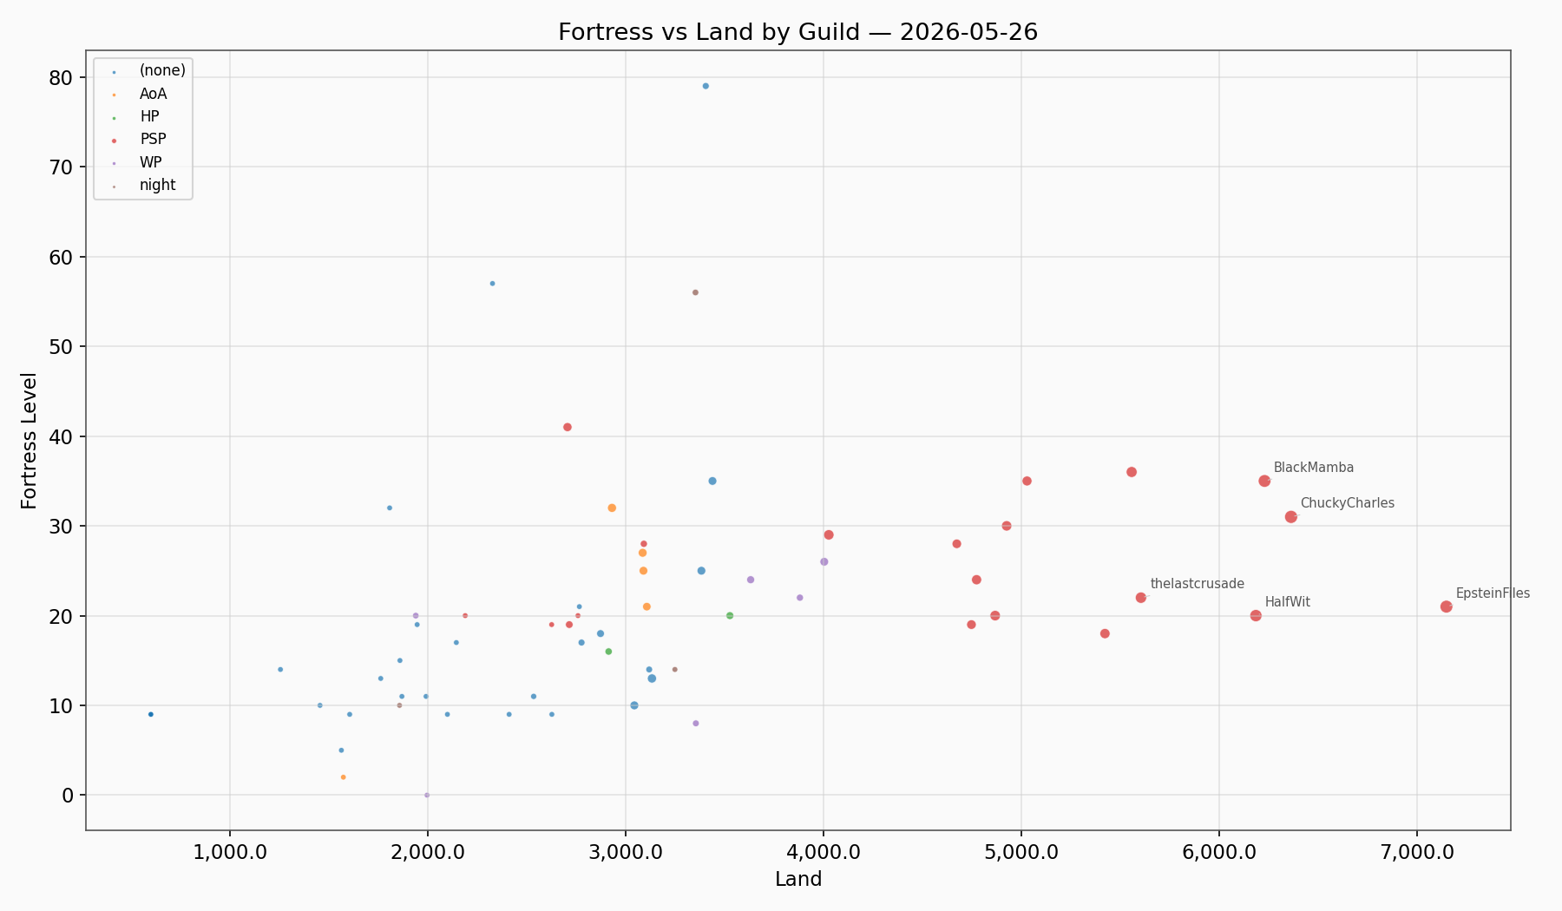Click the Fortress Level y-axis label

tap(30, 441)
